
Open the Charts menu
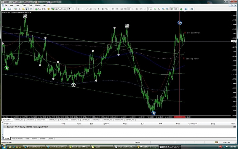(24, 5)
